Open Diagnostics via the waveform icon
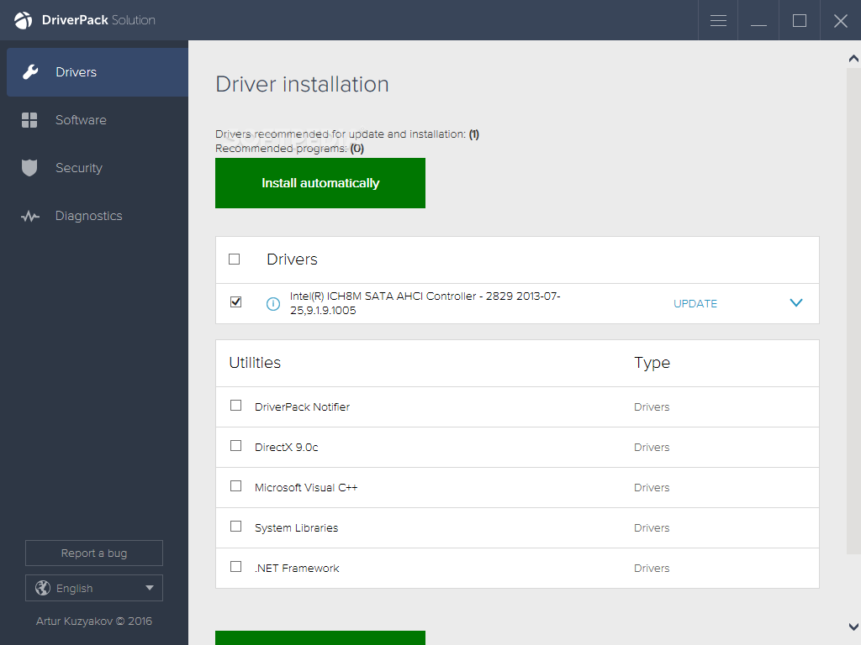Screen dimensions: 861x645 tap(29, 216)
